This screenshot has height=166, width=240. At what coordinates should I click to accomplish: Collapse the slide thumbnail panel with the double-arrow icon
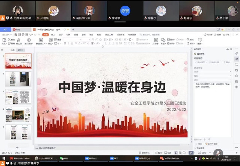point(2,50)
